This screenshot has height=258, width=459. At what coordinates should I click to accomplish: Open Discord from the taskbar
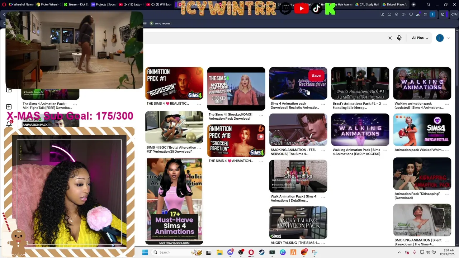(230, 252)
